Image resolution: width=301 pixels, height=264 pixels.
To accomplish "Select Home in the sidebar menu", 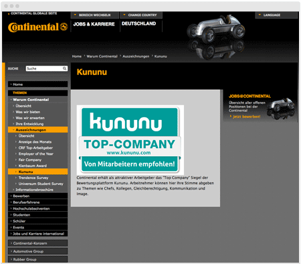I will (37, 84).
